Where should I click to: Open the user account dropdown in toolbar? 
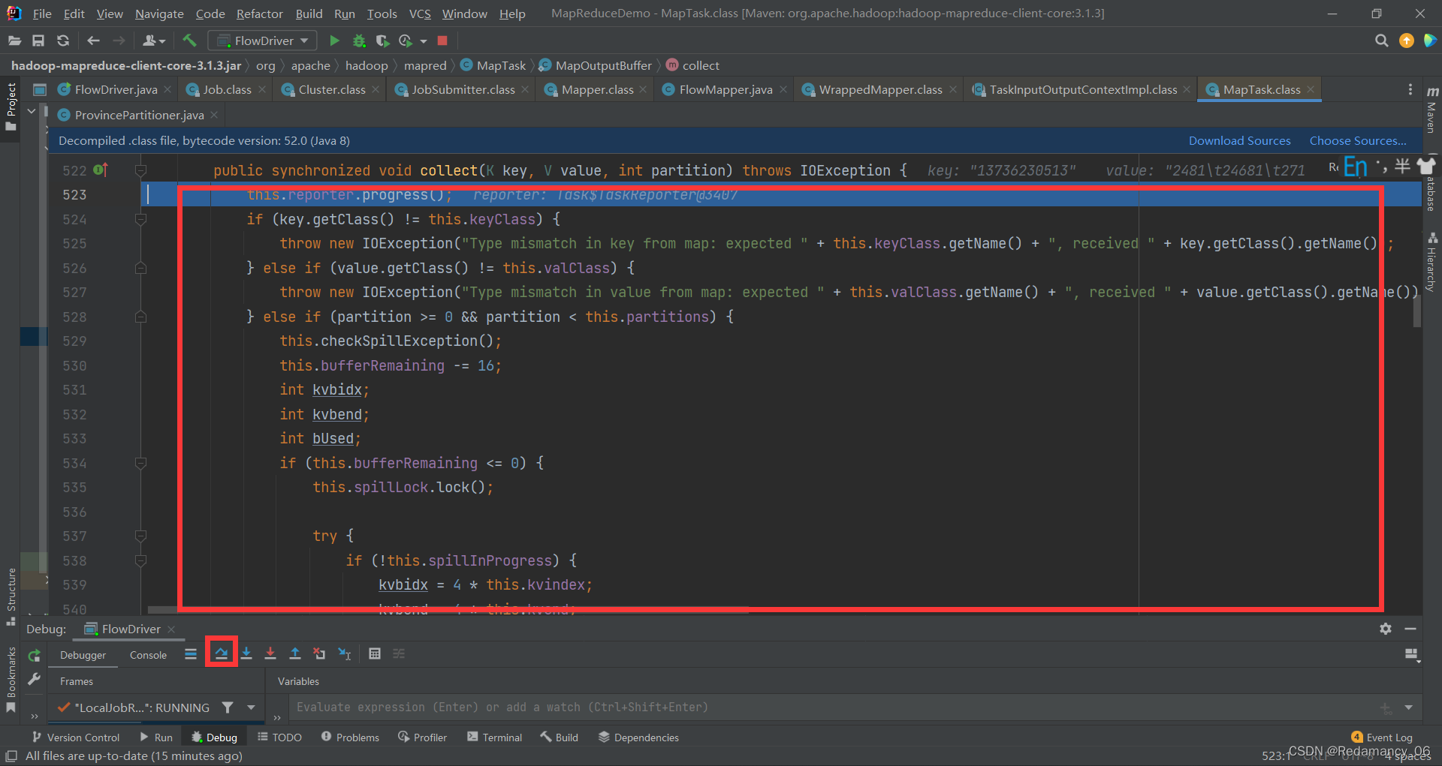(x=154, y=41)
